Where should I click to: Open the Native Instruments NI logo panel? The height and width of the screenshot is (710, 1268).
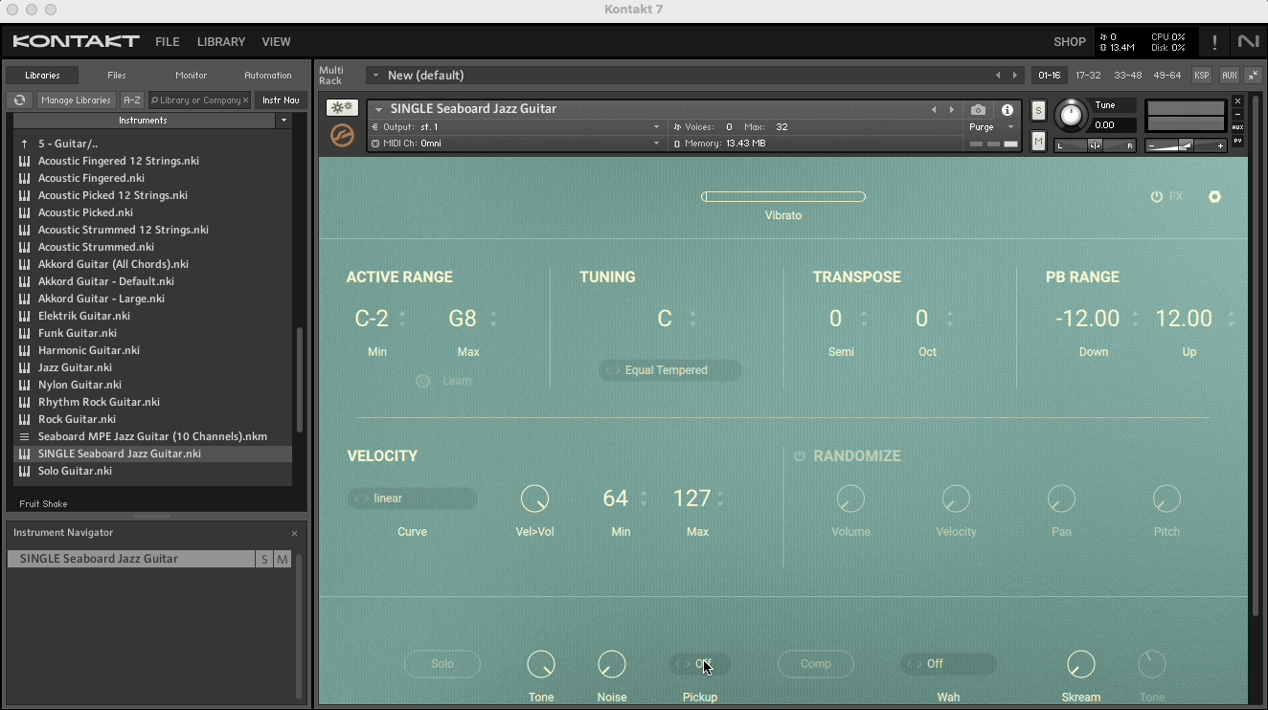1248,41
